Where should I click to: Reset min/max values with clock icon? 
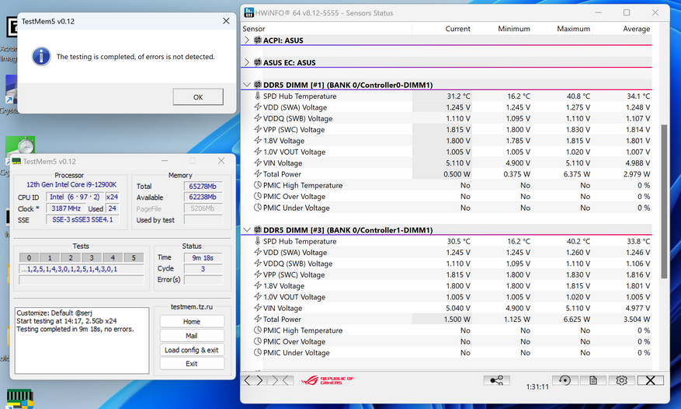click(565, 380)
